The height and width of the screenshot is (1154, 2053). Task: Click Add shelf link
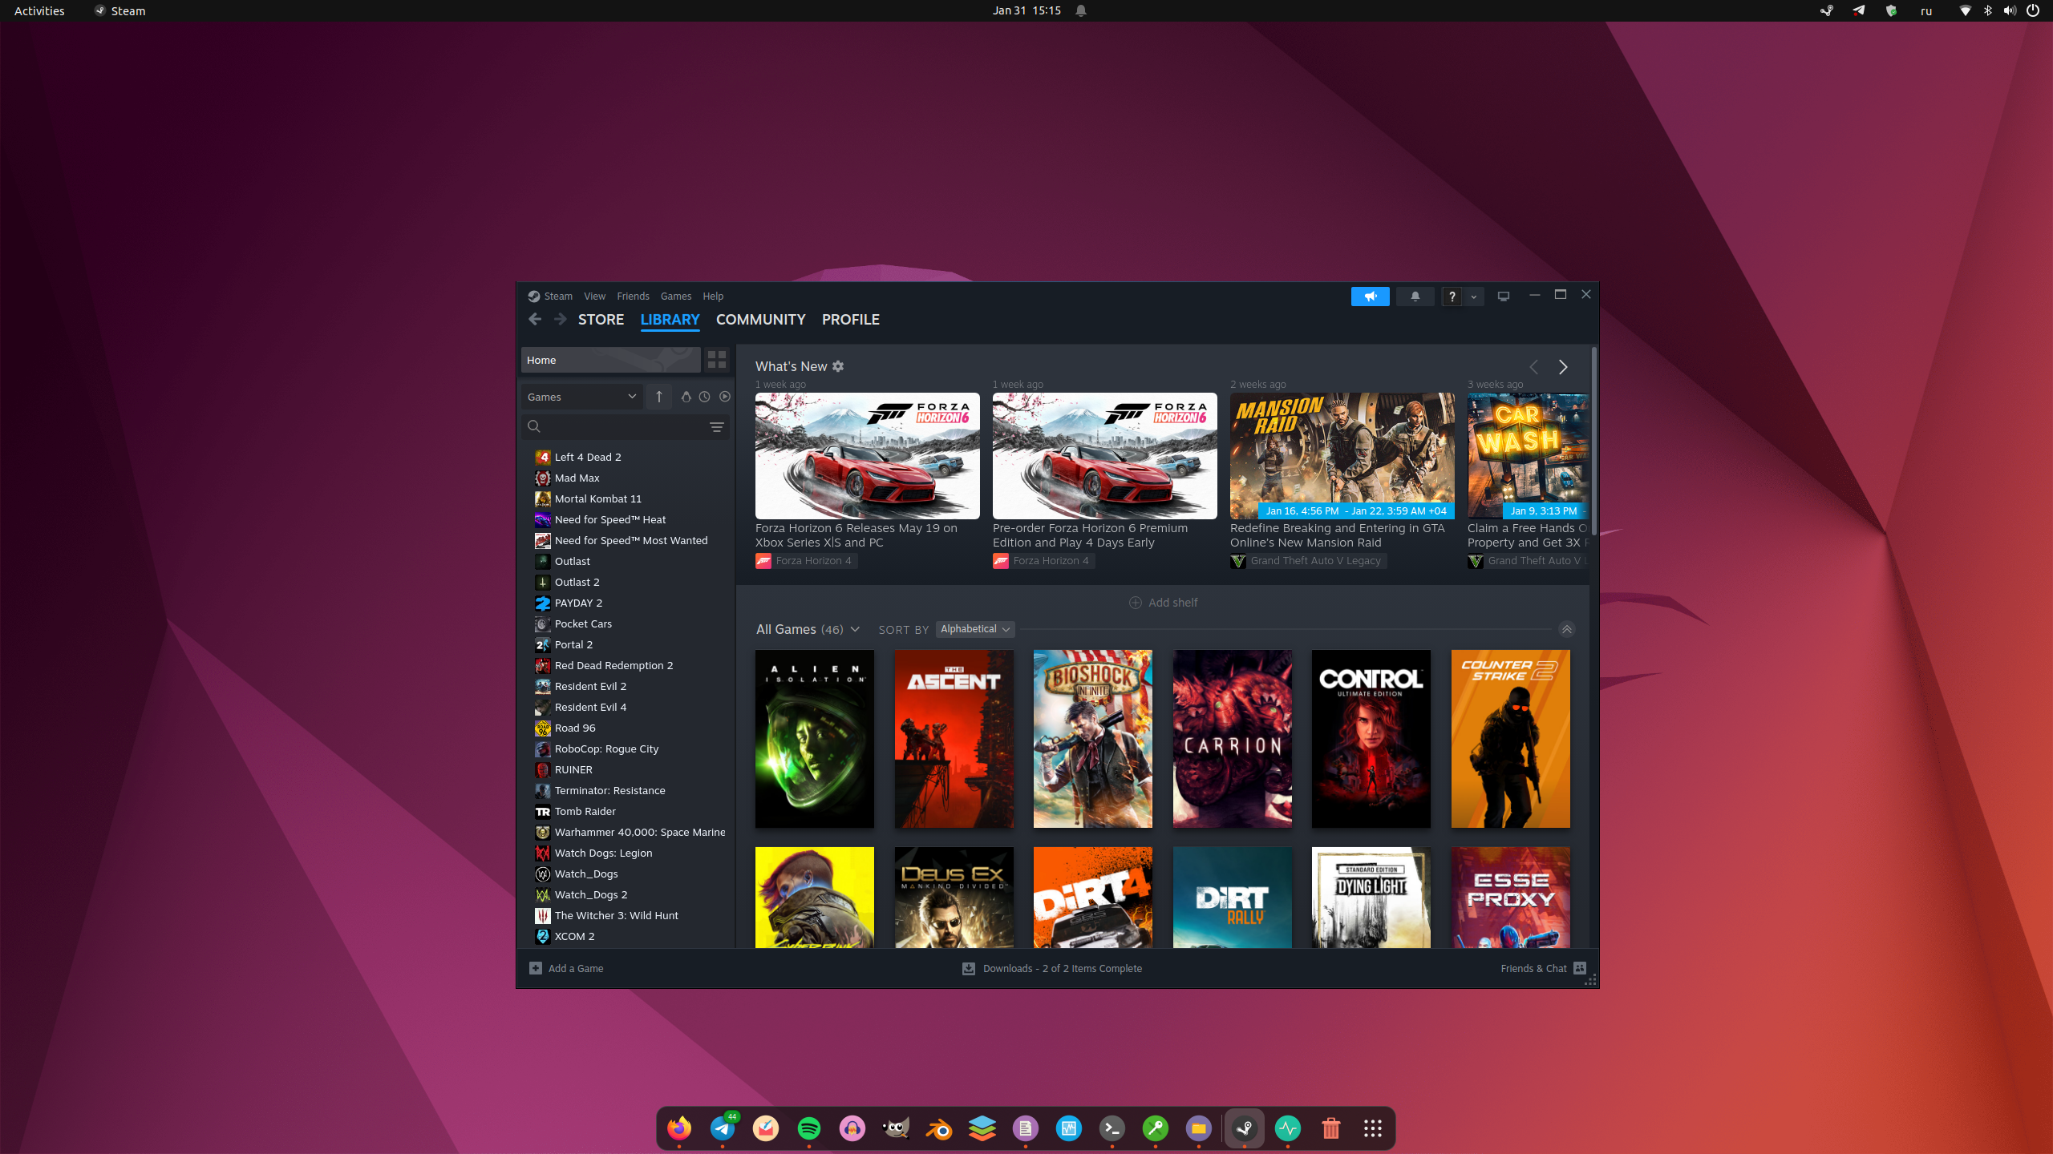[x=1163, y=603]
